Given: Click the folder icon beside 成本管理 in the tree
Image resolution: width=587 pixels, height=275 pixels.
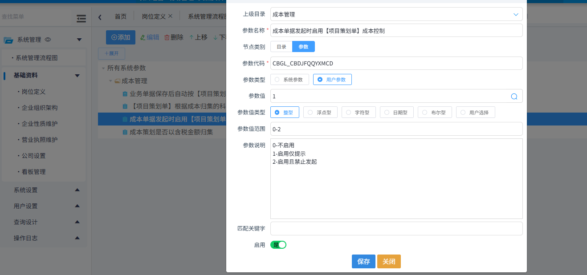Looking at the screenshot, I should tap(117, 81).
